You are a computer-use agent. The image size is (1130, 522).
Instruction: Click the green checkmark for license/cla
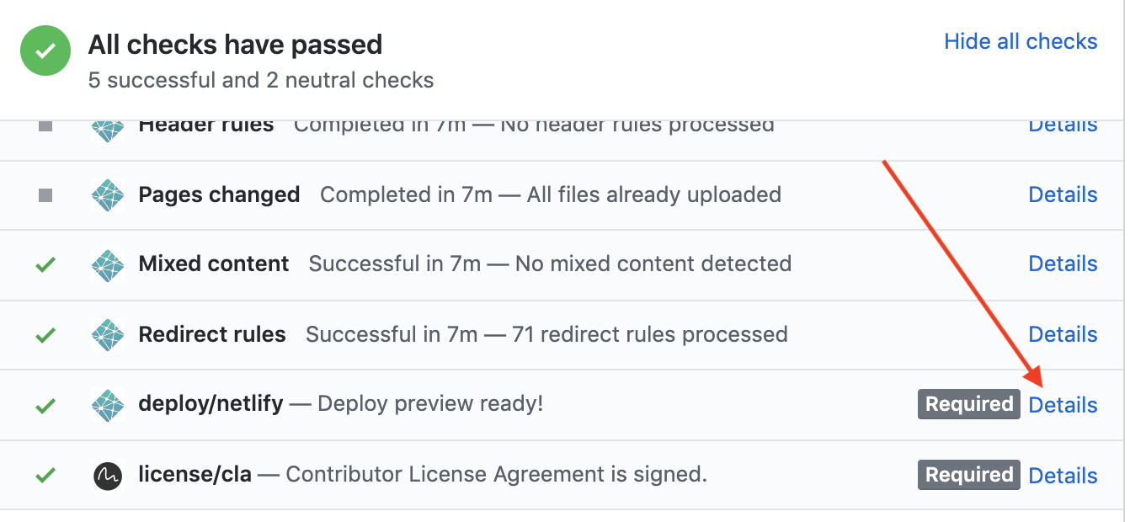[x=45, y=476]
